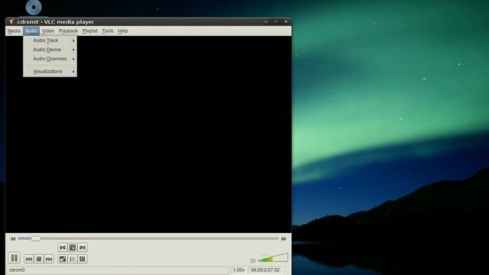Go to previous chapter button
489x275 pixels.
63,247
